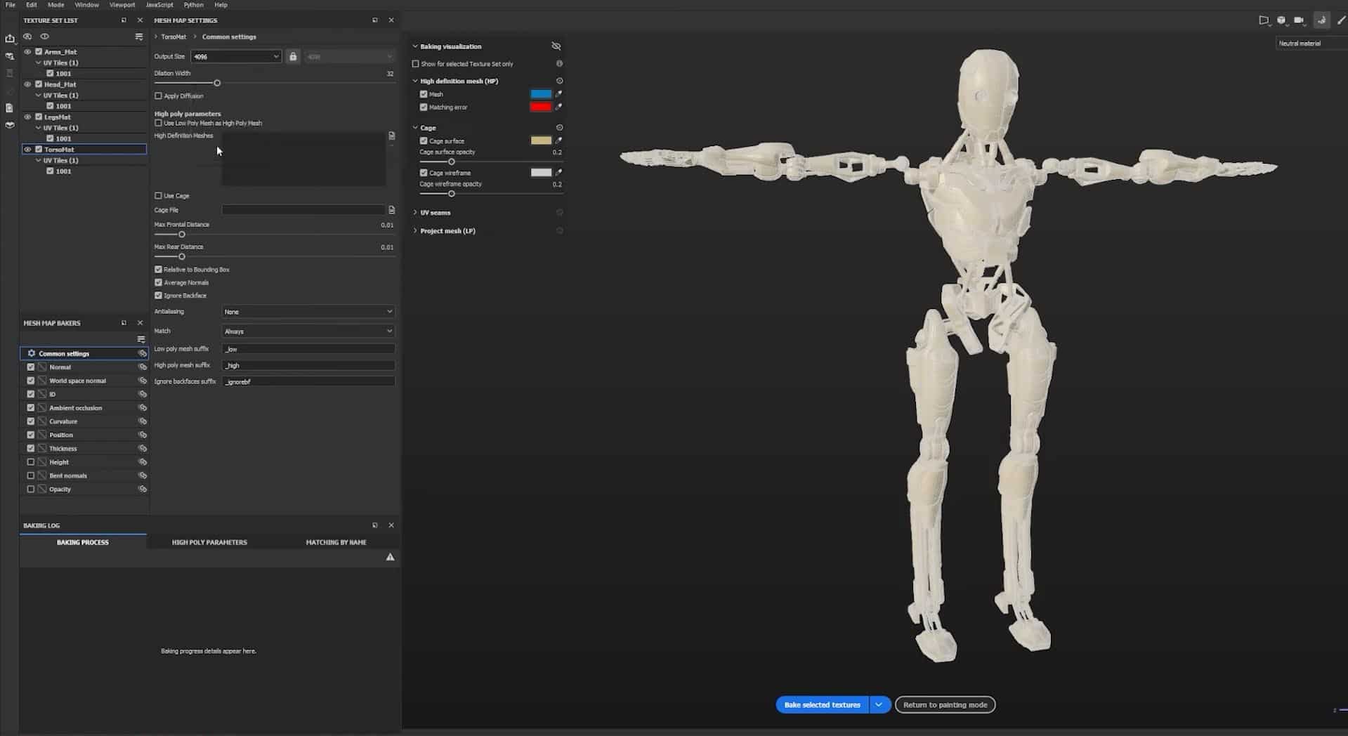Switch to the Matching By Name tab
Image resolution: width=1348 pixels, height=736 pixels.
point(336,542)
